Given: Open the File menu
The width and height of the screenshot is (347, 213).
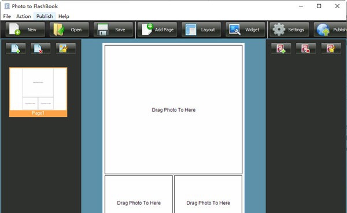Looking at the screenshot, I should click(7, 16).
